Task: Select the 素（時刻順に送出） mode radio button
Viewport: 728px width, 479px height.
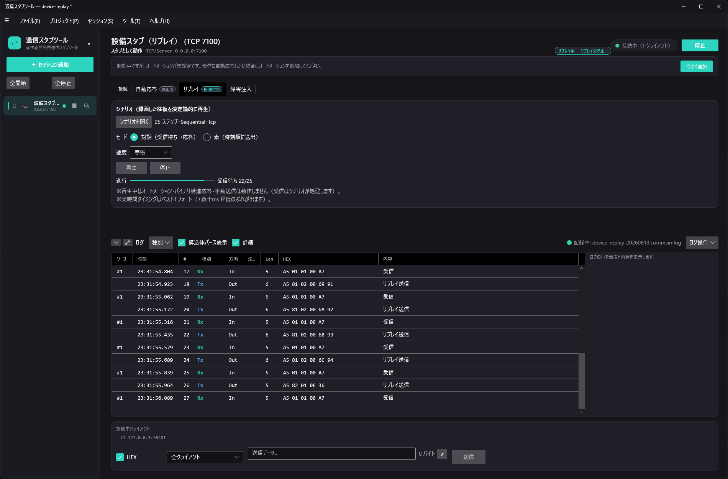Action: point(207,137)
